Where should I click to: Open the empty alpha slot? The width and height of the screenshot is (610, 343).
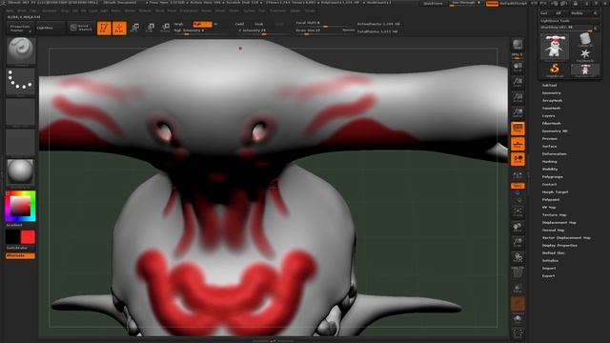coord(21,112)
